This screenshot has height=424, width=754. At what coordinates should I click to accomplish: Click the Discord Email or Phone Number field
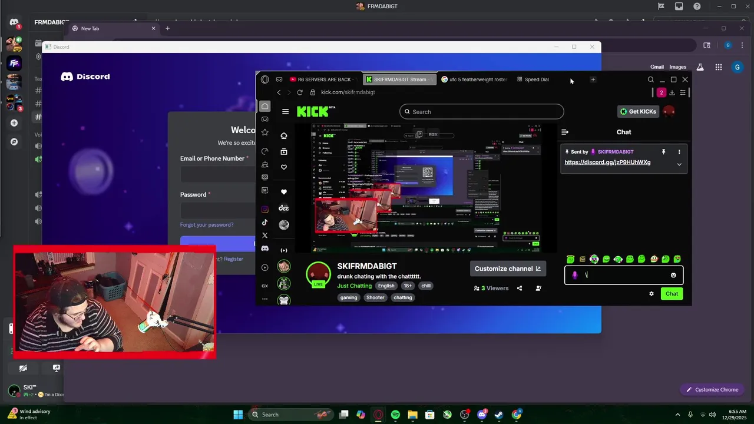(219, 174)
